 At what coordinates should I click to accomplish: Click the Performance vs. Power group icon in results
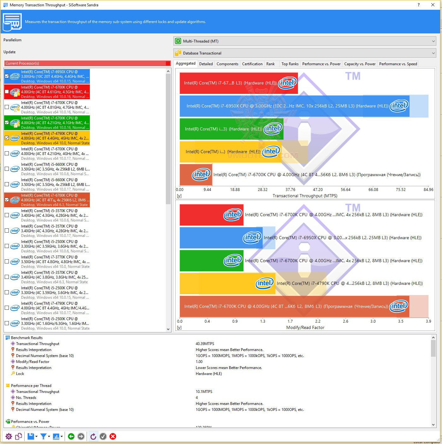click(8, 421)
